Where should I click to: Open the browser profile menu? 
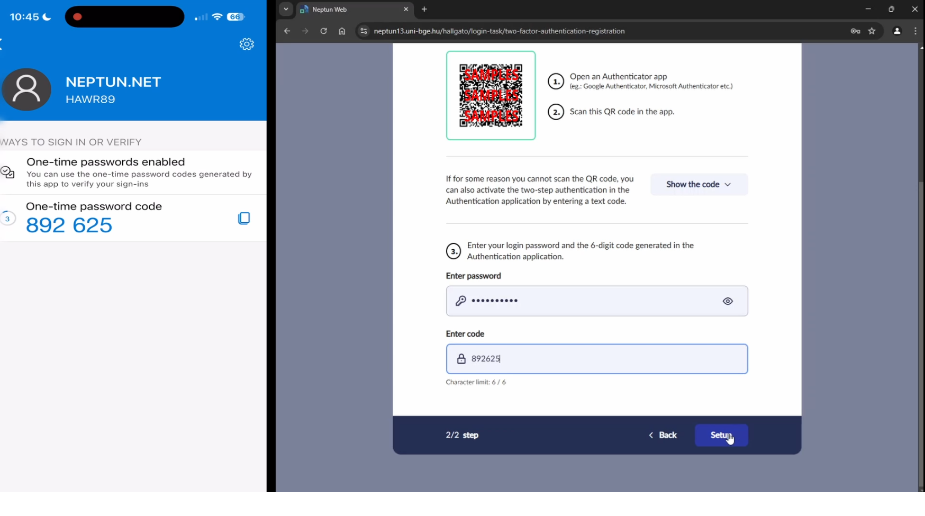(897, 31)
